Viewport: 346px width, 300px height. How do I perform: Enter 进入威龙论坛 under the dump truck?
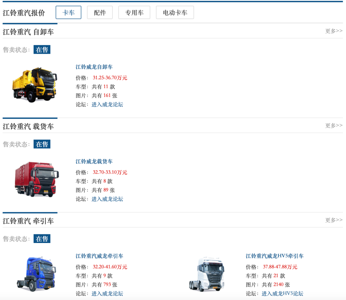pyautogui.click(x=107, y=104)
